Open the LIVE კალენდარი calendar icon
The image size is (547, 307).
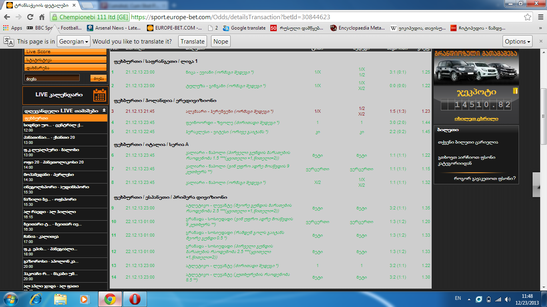tap(99, 95)
